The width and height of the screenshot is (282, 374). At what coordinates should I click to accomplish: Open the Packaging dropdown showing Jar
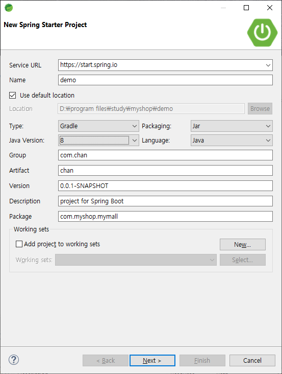[x=232, y=126]
